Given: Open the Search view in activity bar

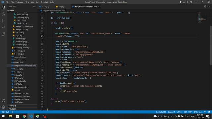Looking at the screenshot, I should 3,14.
